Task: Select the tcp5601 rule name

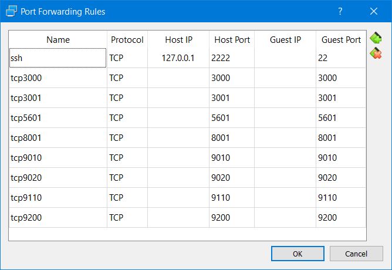Action: (x=58, y=118)
